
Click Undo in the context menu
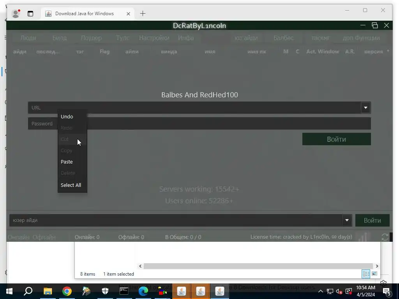pyautogui.click(x=67, y=116)
